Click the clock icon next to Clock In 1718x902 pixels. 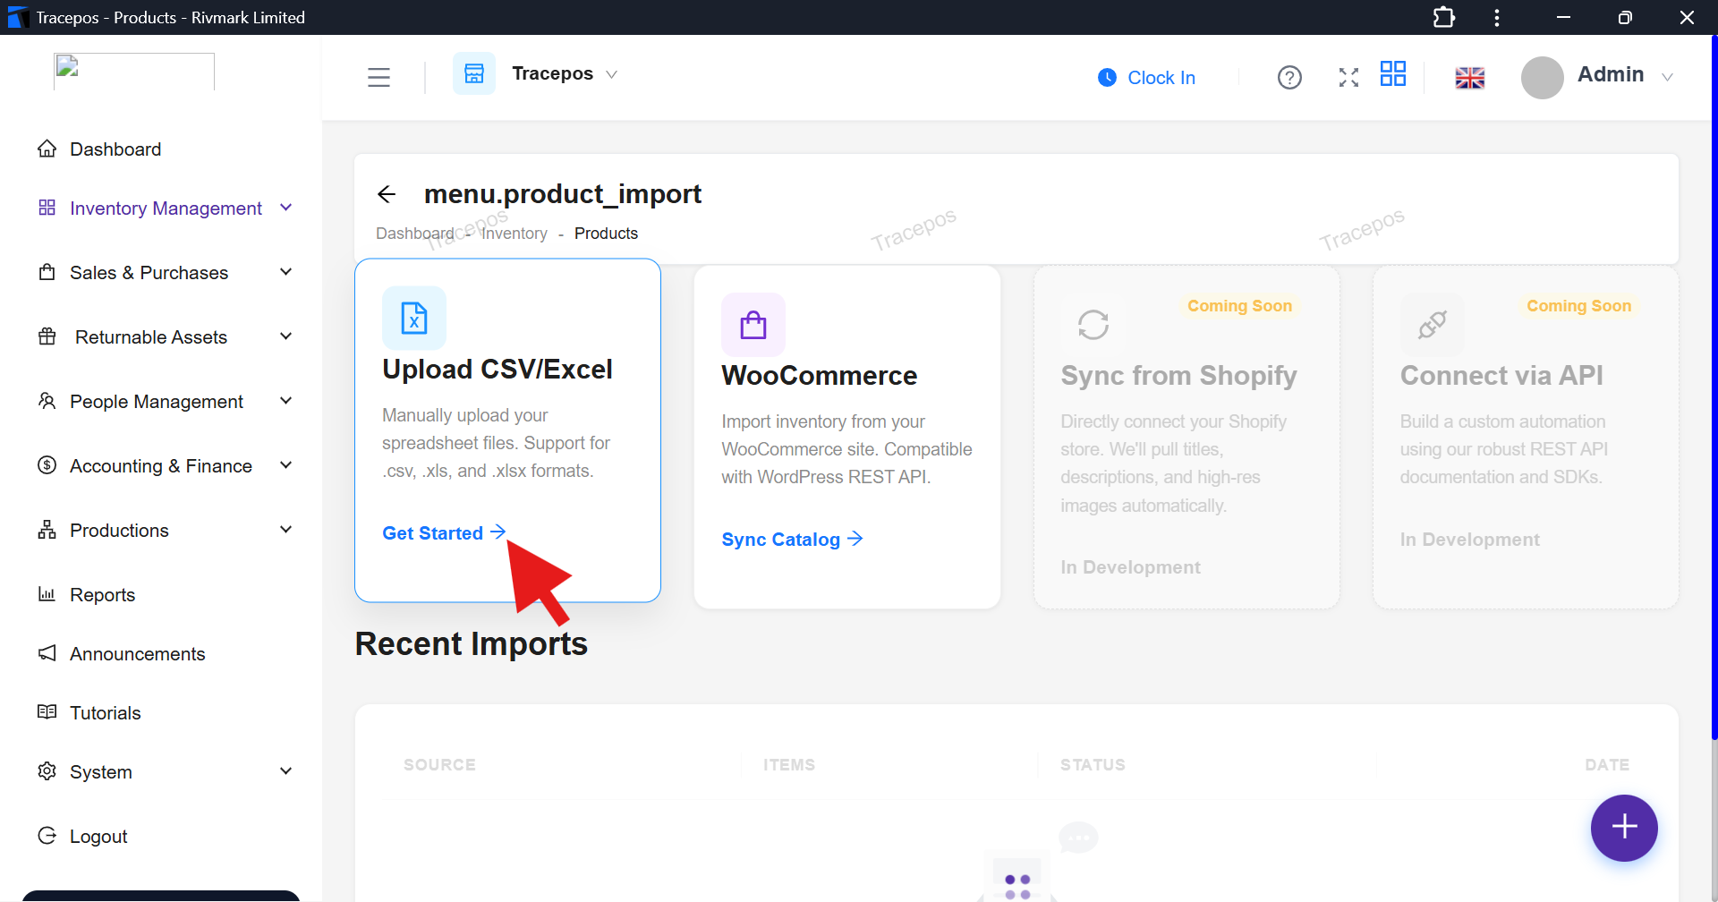click(x=1107, y=78)
